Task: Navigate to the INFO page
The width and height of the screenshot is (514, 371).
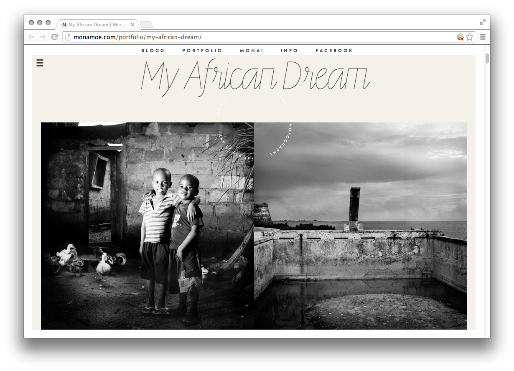Action: [x=289, y=51]
